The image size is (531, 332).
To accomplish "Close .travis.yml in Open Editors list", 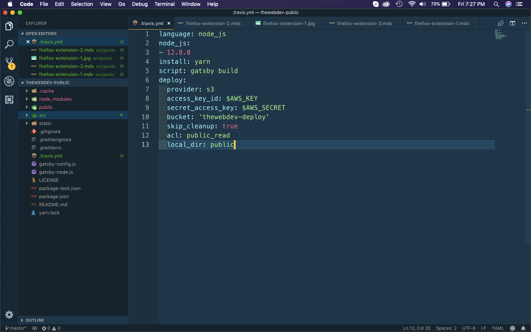I will tap(28, 42).
